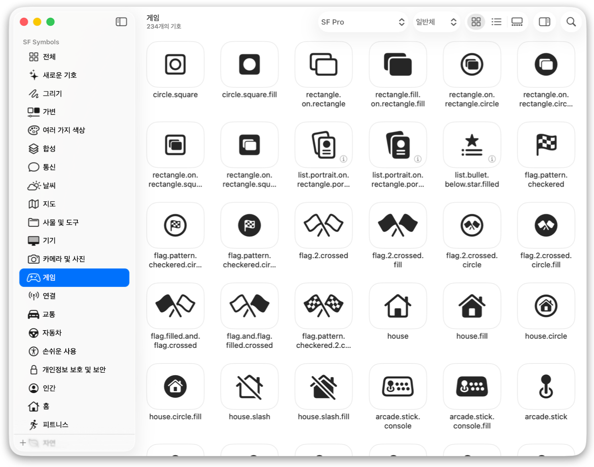Open 개인정보 보호 및 보안 category
The width and height of the screenshot is (594, 467).
(x=74, y=370)
